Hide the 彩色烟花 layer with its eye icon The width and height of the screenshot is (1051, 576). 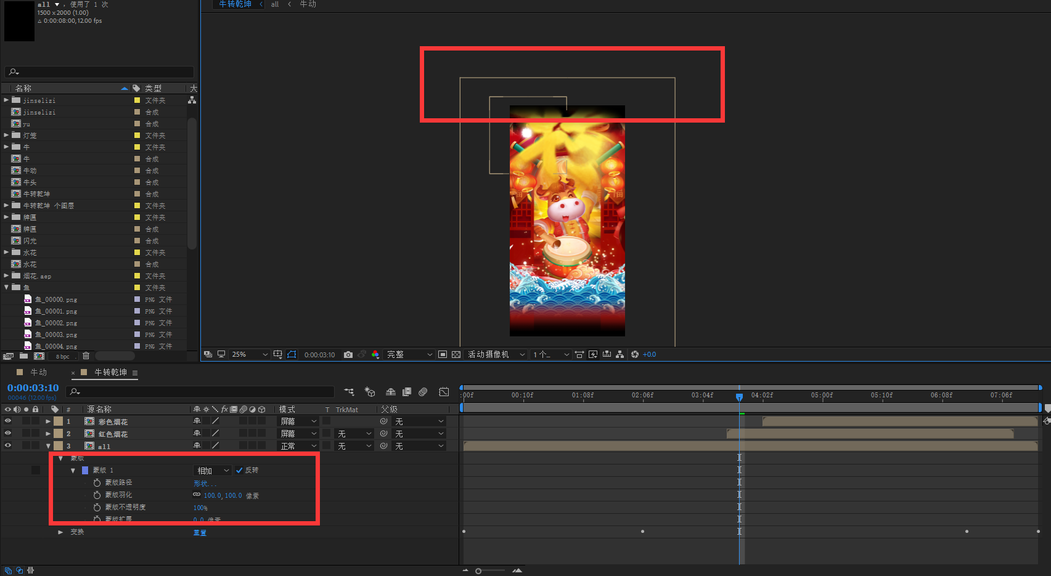pos(8,421)
